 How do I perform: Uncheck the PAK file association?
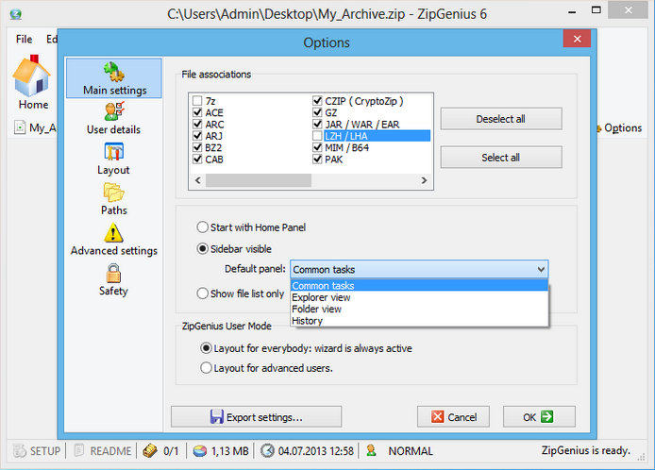(x=317, y=159)
